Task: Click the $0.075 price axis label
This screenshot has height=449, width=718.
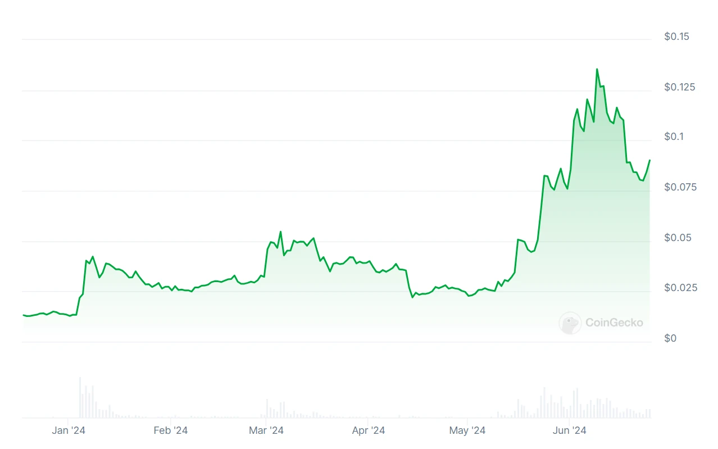Action: click(680, 187)
